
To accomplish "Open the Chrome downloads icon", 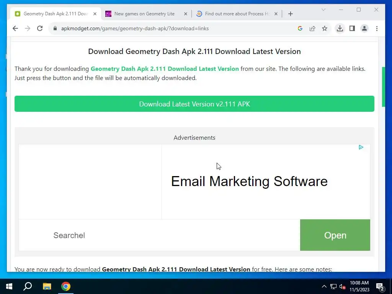I will tap(340, 28).
